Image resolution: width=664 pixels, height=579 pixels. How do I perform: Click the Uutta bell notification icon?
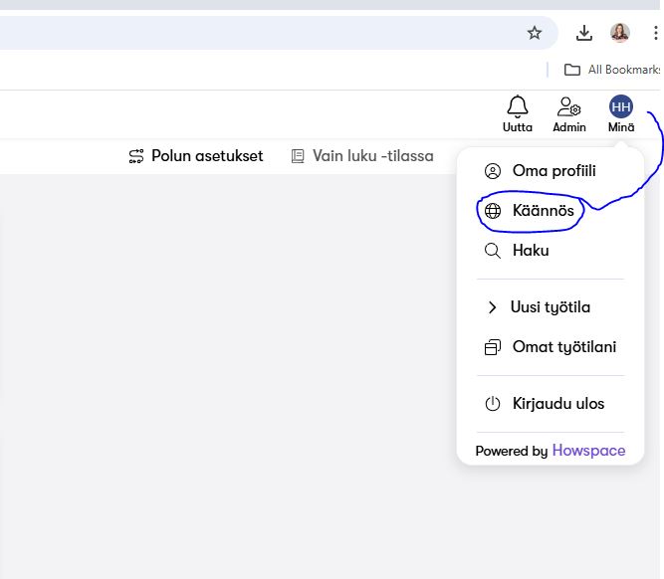coord(517,107)
